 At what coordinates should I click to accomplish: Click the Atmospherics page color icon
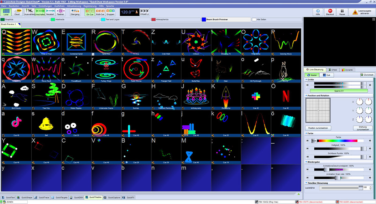click(x=154, y=19)
